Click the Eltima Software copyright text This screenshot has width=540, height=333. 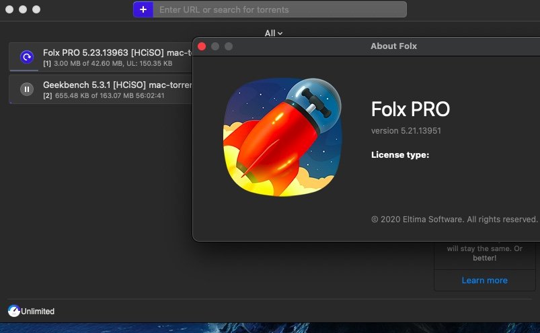tap(454, 220)
